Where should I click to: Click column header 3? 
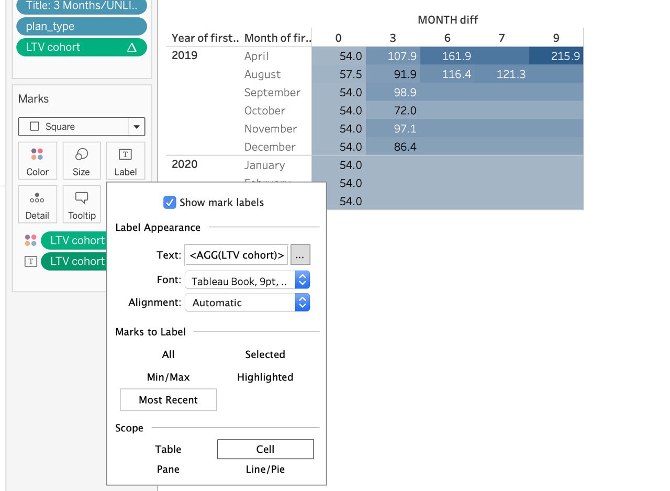pyautogui.click(x=393, y=38)
